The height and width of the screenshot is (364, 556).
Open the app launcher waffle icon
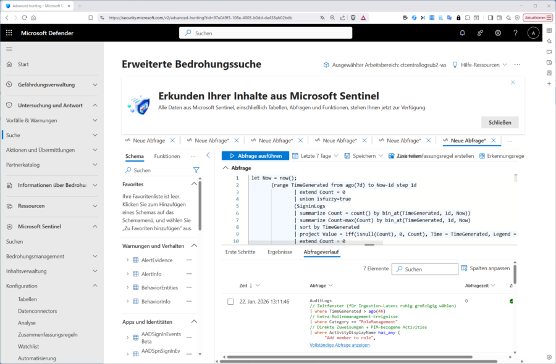point(9,33)
